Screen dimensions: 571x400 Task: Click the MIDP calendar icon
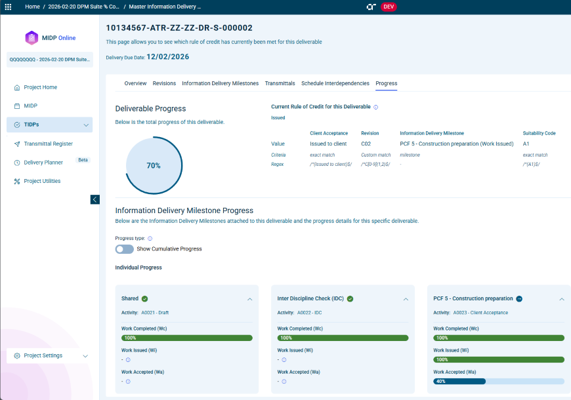point(17,106)
